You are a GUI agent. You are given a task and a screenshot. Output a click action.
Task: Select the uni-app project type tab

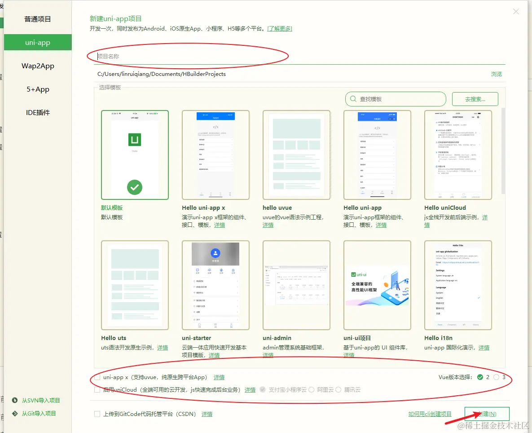(x=38, y=42)
